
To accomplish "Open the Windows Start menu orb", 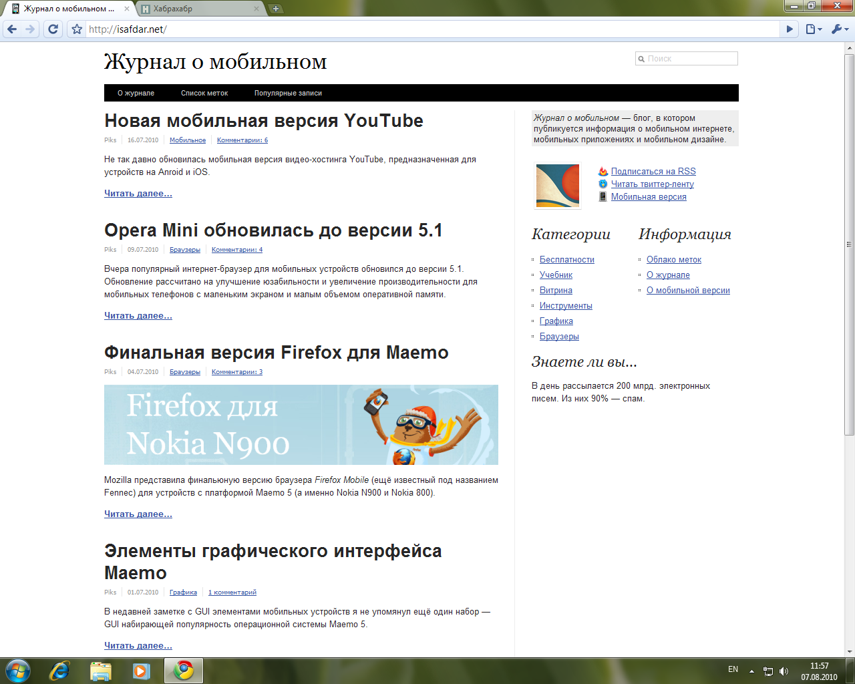I will click(17, 671).
